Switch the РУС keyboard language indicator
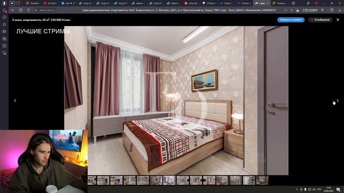 (x=319, y=189)
